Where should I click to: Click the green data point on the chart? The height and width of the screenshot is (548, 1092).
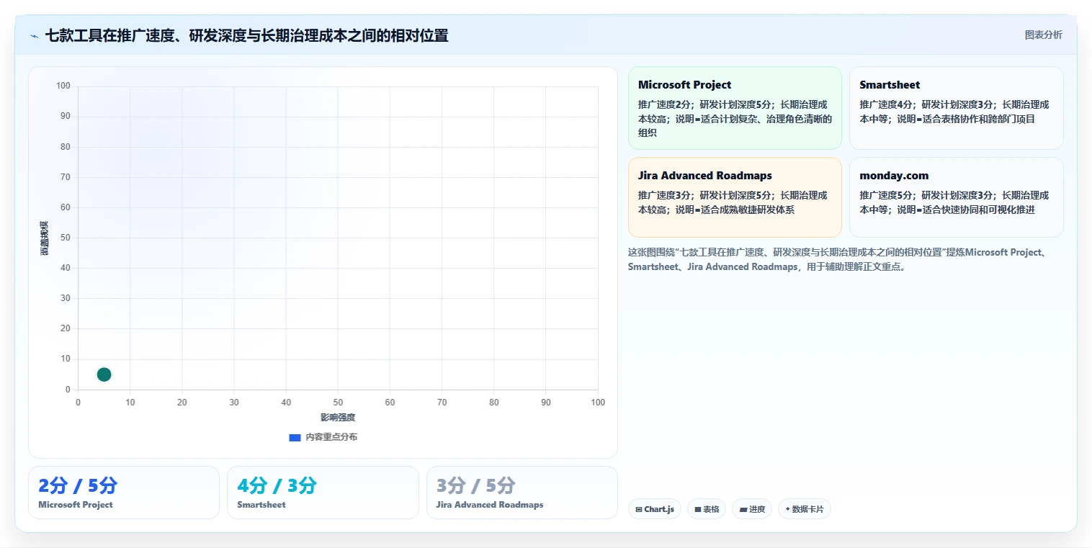[104, 374]
